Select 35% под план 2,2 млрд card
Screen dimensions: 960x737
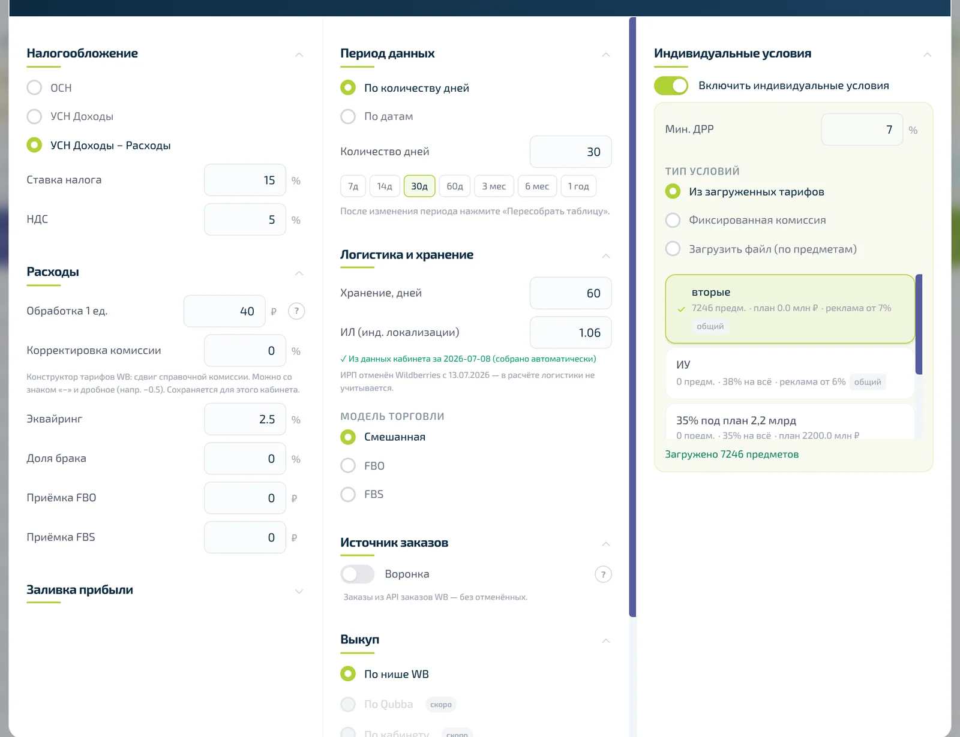click(x=790, y=422)
